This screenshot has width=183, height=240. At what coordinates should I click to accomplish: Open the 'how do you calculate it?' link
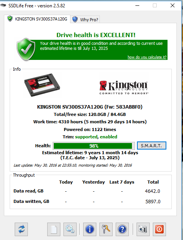click(x=147, y=57)
